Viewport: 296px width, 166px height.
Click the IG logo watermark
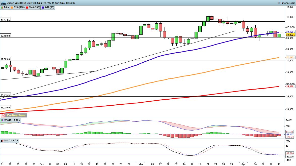[x=3, y=115]
